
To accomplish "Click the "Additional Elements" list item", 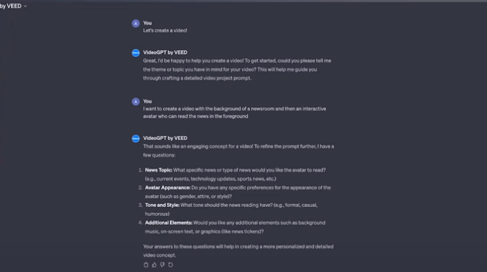I will coord(235,227).
